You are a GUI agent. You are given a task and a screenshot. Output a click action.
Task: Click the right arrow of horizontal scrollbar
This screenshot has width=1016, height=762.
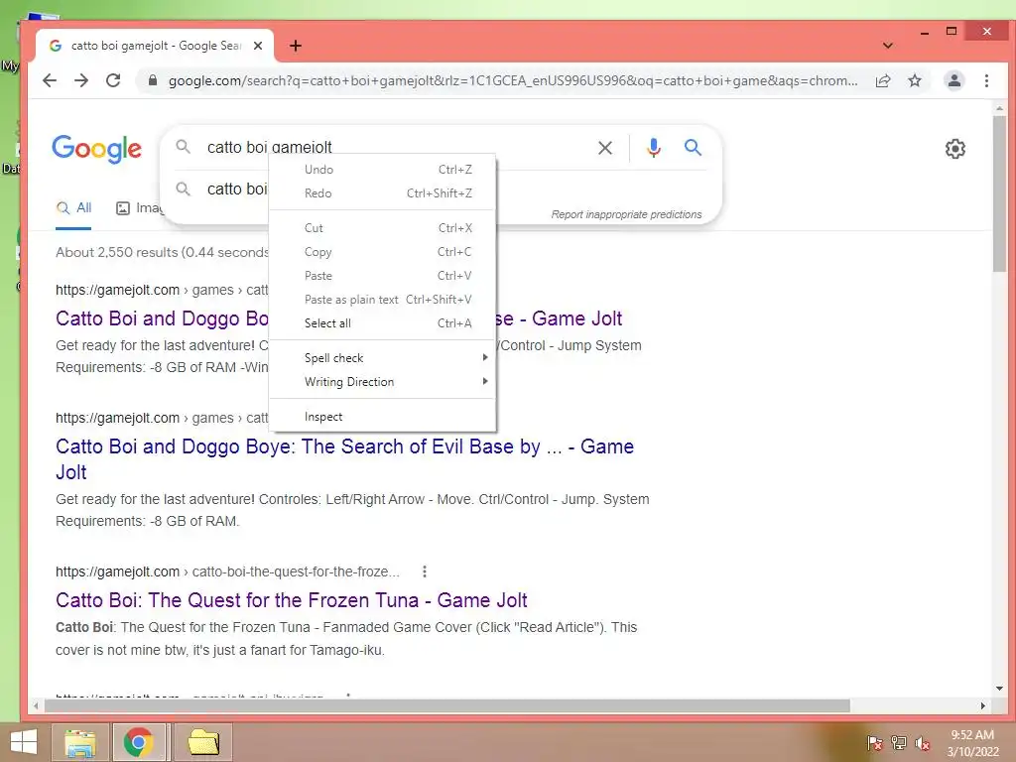coord(983,705)
